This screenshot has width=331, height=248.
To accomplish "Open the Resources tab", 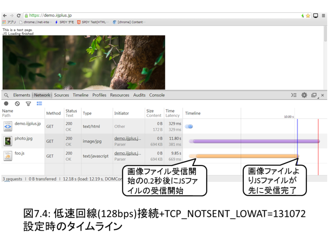I will pyautogui.click(x=120, y=95).
